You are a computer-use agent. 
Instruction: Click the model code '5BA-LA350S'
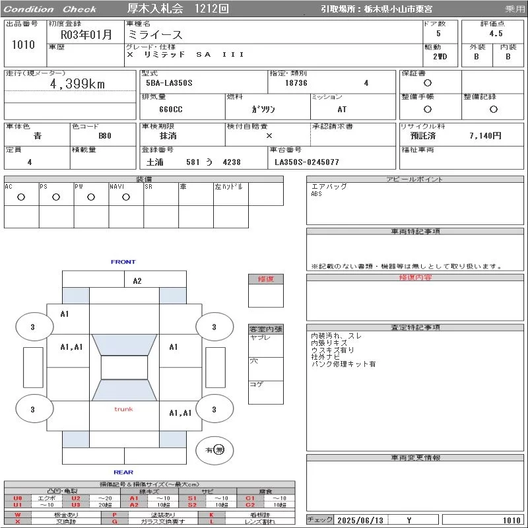click(169, 83)
